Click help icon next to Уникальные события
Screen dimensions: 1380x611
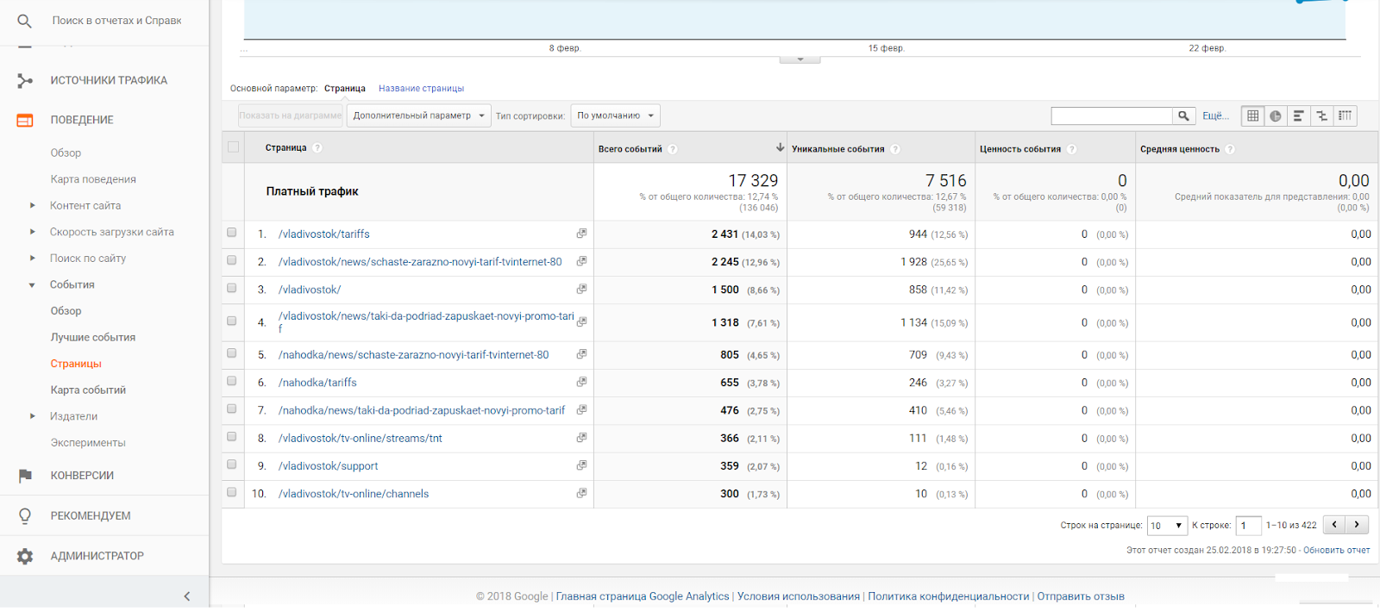pos(895,149)
